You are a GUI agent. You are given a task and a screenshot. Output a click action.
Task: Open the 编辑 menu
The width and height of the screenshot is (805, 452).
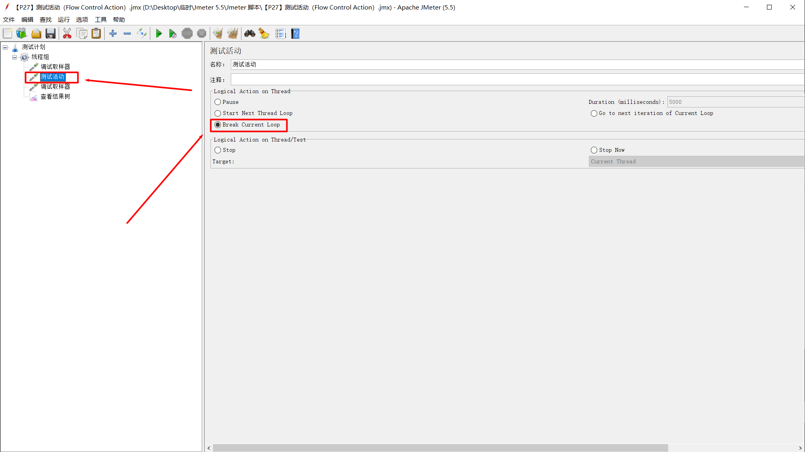click(27, 19)
